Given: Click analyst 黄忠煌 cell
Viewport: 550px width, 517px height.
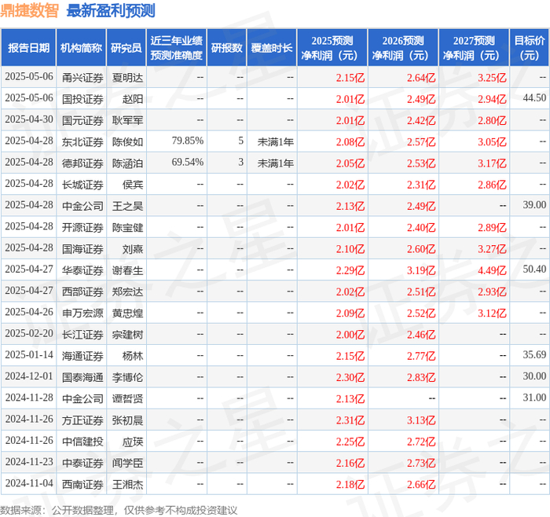Looking at the screenshot, I should click(127, 313).
